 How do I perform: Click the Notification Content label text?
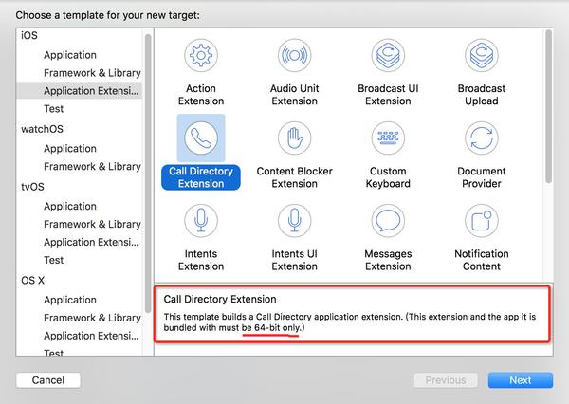click(482, 260)
